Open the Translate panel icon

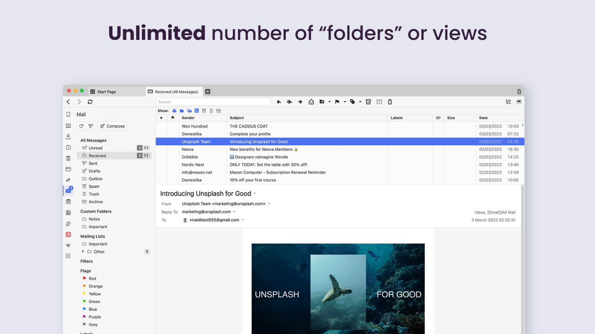[68, 180]
